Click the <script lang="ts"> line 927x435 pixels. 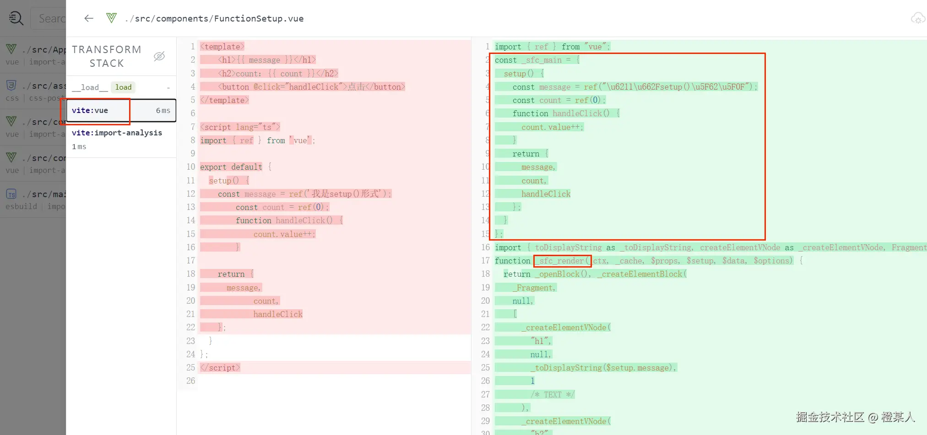[x=240, y=127]
